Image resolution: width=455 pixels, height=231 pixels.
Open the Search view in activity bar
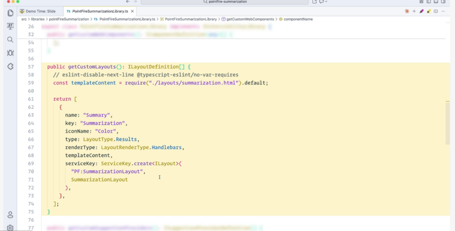pos(10,39)
